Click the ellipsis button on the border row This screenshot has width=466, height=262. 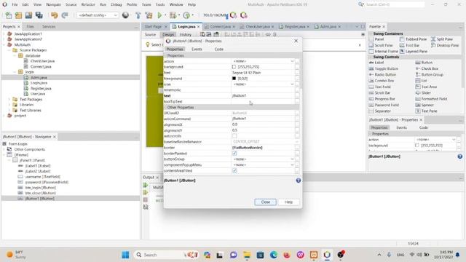(x=297, y=148)
